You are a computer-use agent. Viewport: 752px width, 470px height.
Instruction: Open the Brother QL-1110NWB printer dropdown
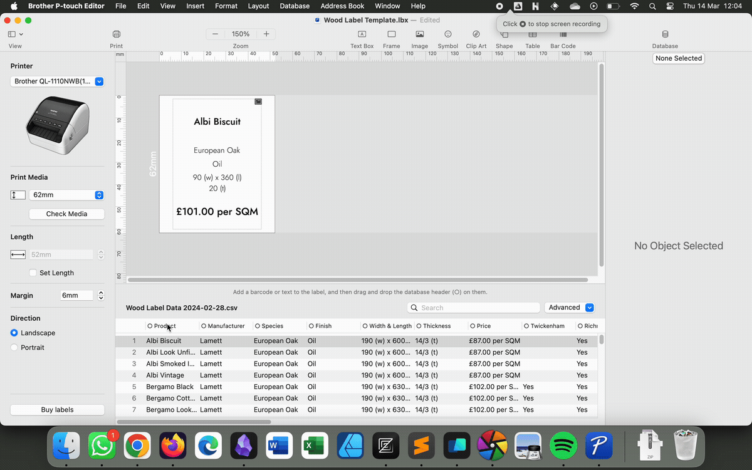coord(57,81)
